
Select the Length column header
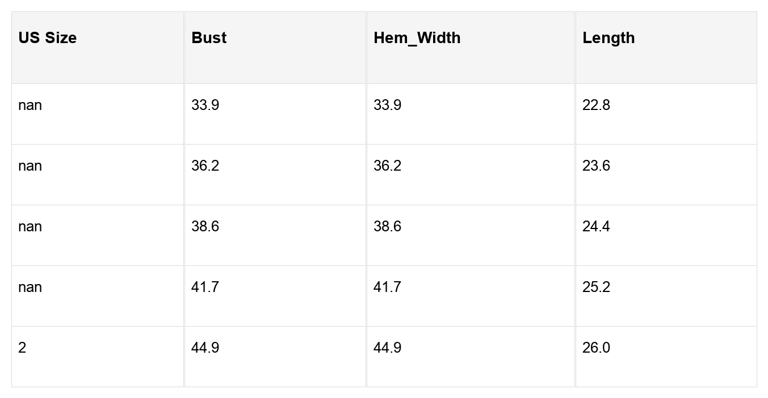(666, 48)
